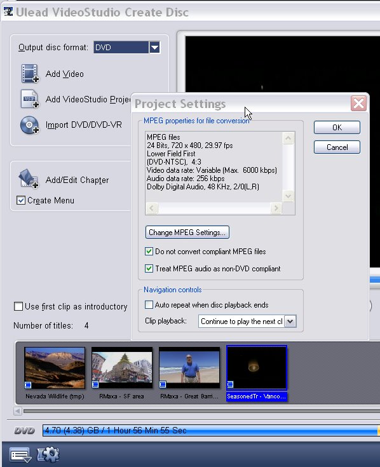Click MPEG properties scroll right arrow
The height and width of the screenshot is (467, 380).
coord(276,208)
